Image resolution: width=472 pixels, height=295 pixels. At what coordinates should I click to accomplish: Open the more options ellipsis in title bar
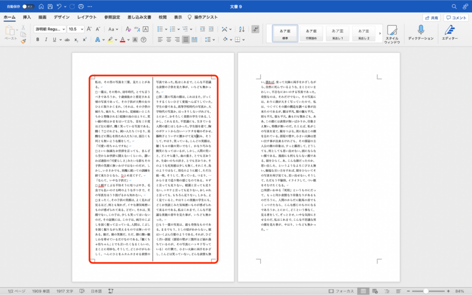[x=90, y=6]
